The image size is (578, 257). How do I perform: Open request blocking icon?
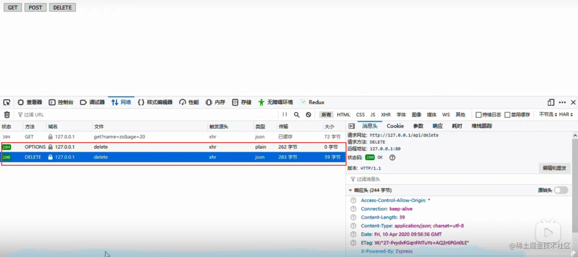pos(308,115)
